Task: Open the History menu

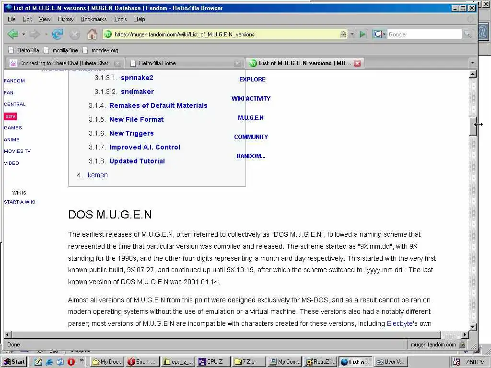Action: point(66,19)
